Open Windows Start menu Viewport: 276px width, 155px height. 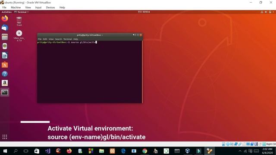5,151
